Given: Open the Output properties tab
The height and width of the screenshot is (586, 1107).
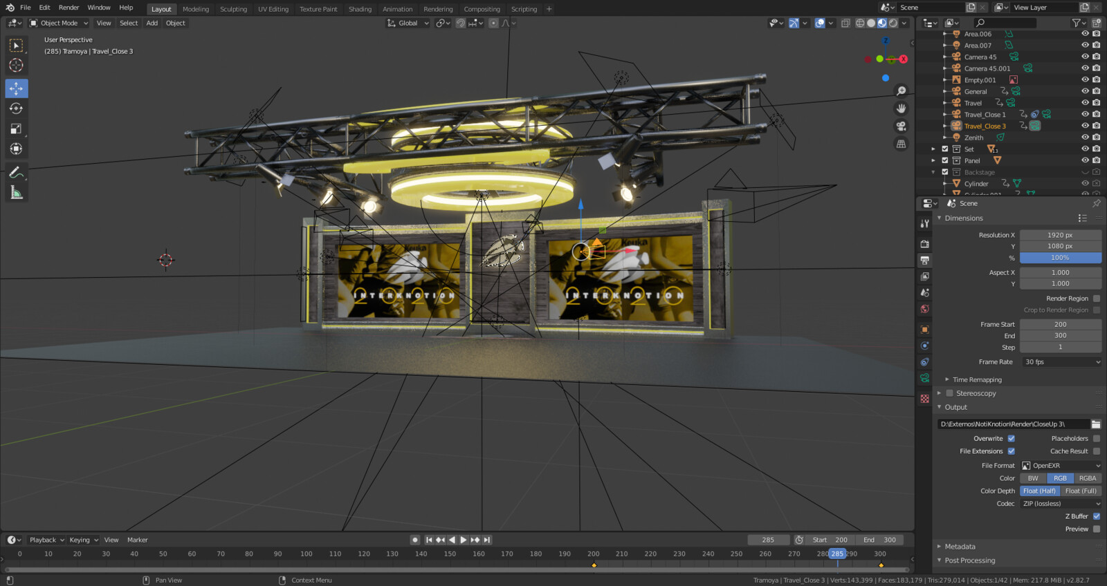Looking at the screenshot, I should [925, 261].
